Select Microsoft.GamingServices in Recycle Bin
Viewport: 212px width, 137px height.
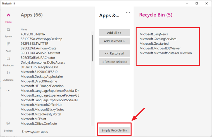158,39
